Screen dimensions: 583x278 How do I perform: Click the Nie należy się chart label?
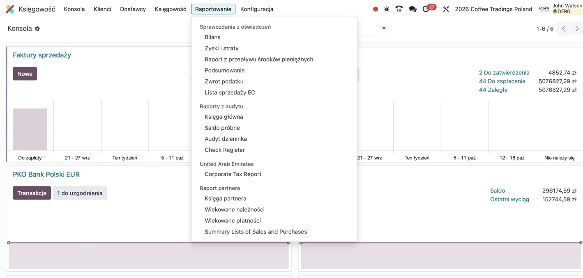pyautogui.click(x=560, y=158)
